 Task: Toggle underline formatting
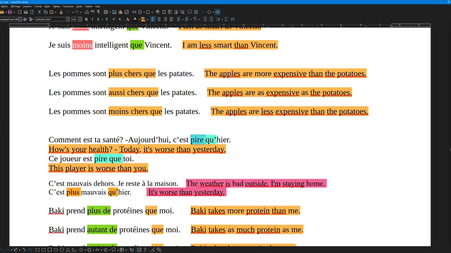coord(98,19)
